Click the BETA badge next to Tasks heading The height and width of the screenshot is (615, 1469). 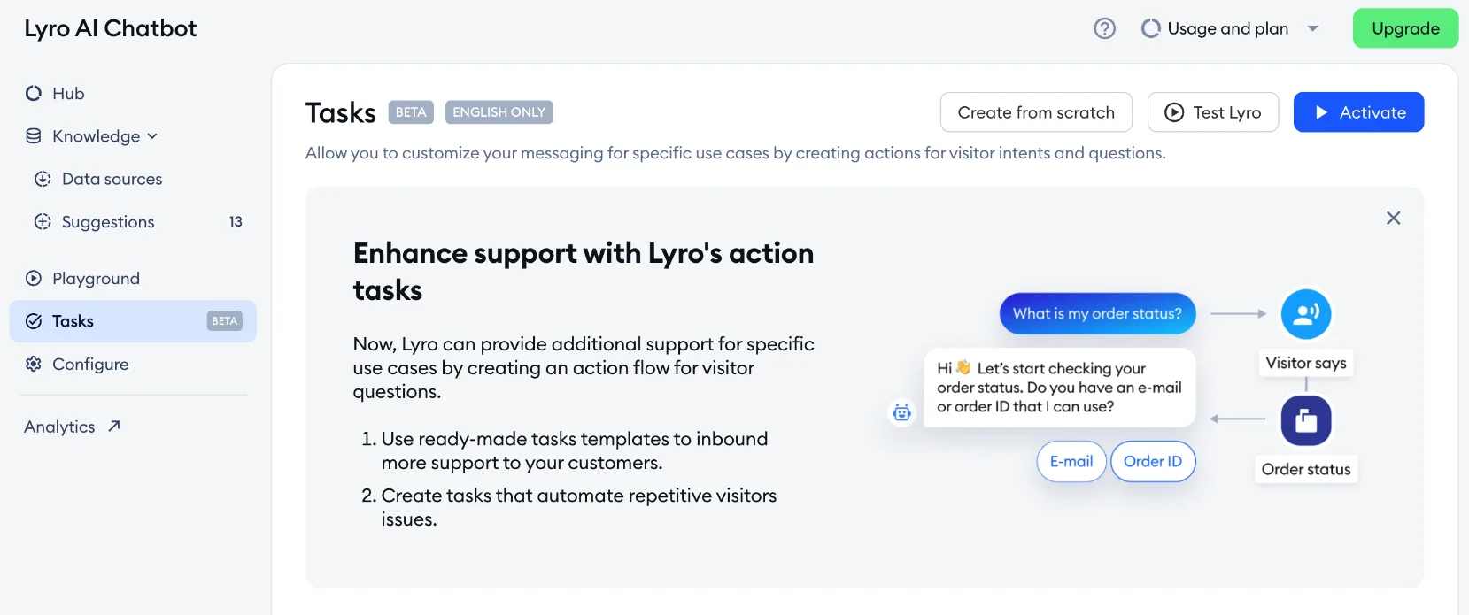tap(411, 112)
